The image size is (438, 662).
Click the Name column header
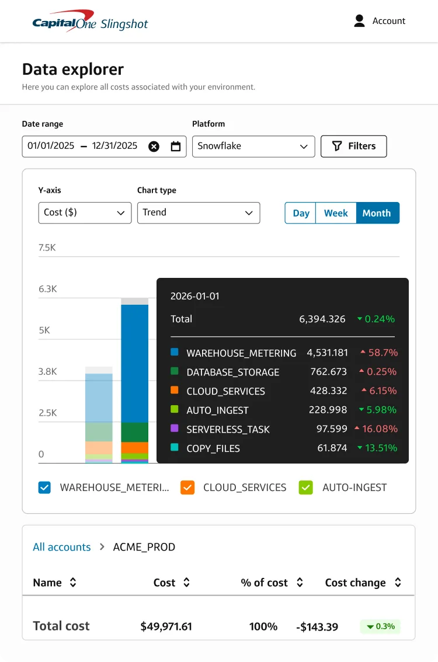tap(47, 583)
